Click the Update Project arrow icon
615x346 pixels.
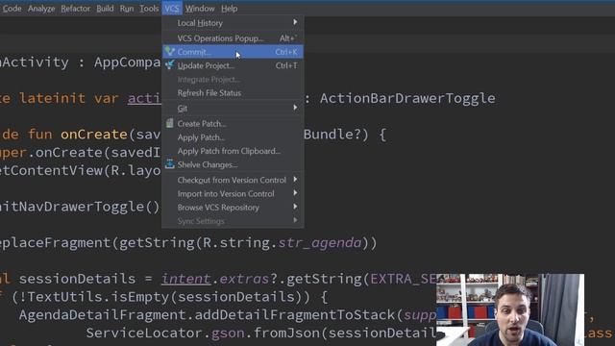(x=169, y=64)
